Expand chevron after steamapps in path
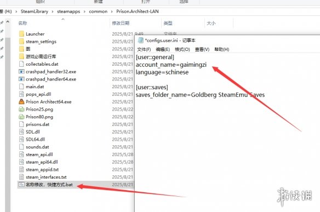This screenshot has height=212, width=320. tap(84, 12)
